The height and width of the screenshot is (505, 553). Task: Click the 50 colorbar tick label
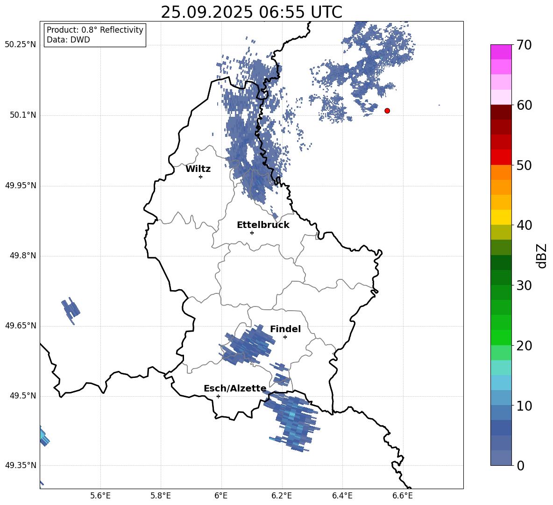524,165
